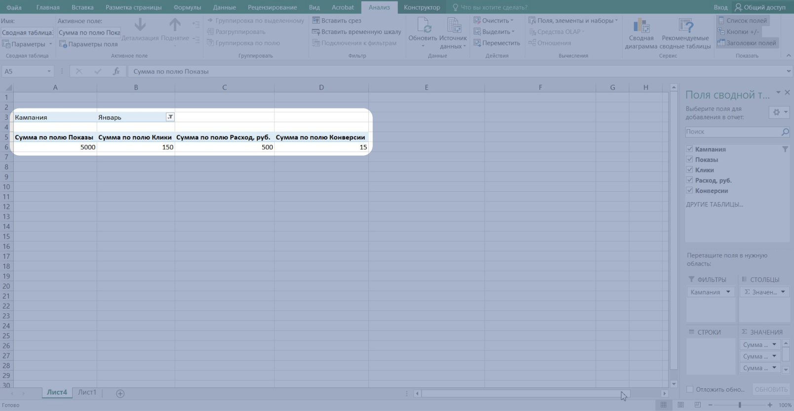This screenshot has width=794, height=411.
Task: Select column header E
Action: point(427,87)
